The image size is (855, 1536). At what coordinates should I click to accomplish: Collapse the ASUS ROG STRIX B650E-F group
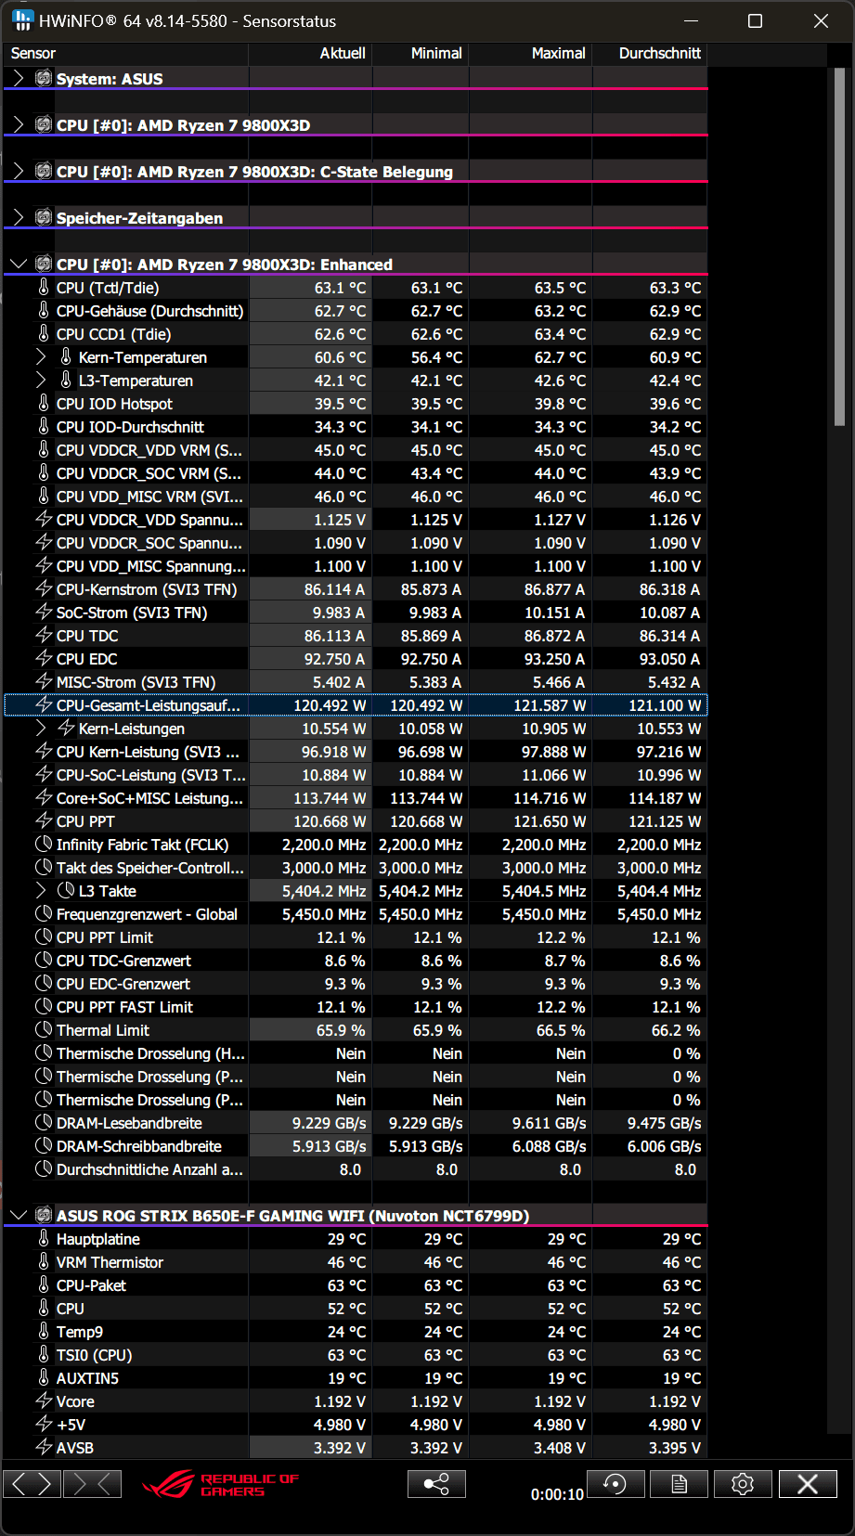(18, 1216)
